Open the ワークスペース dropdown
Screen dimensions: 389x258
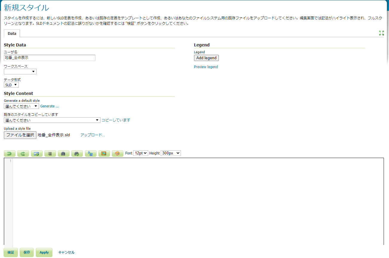[20, 72]
